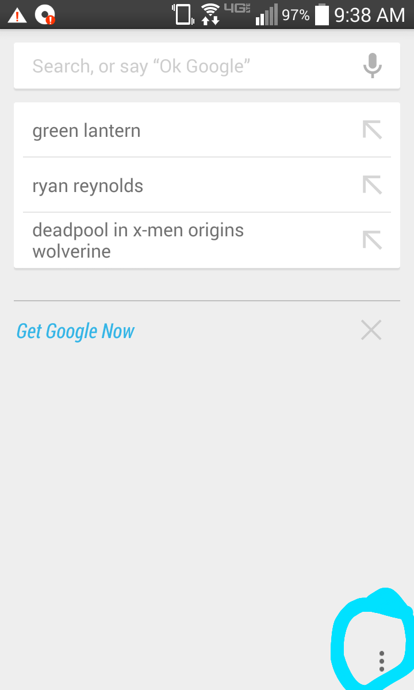Tap the disc alert notification icon
Viewport: 414px width, 690px height.
(x=45, y=15)
